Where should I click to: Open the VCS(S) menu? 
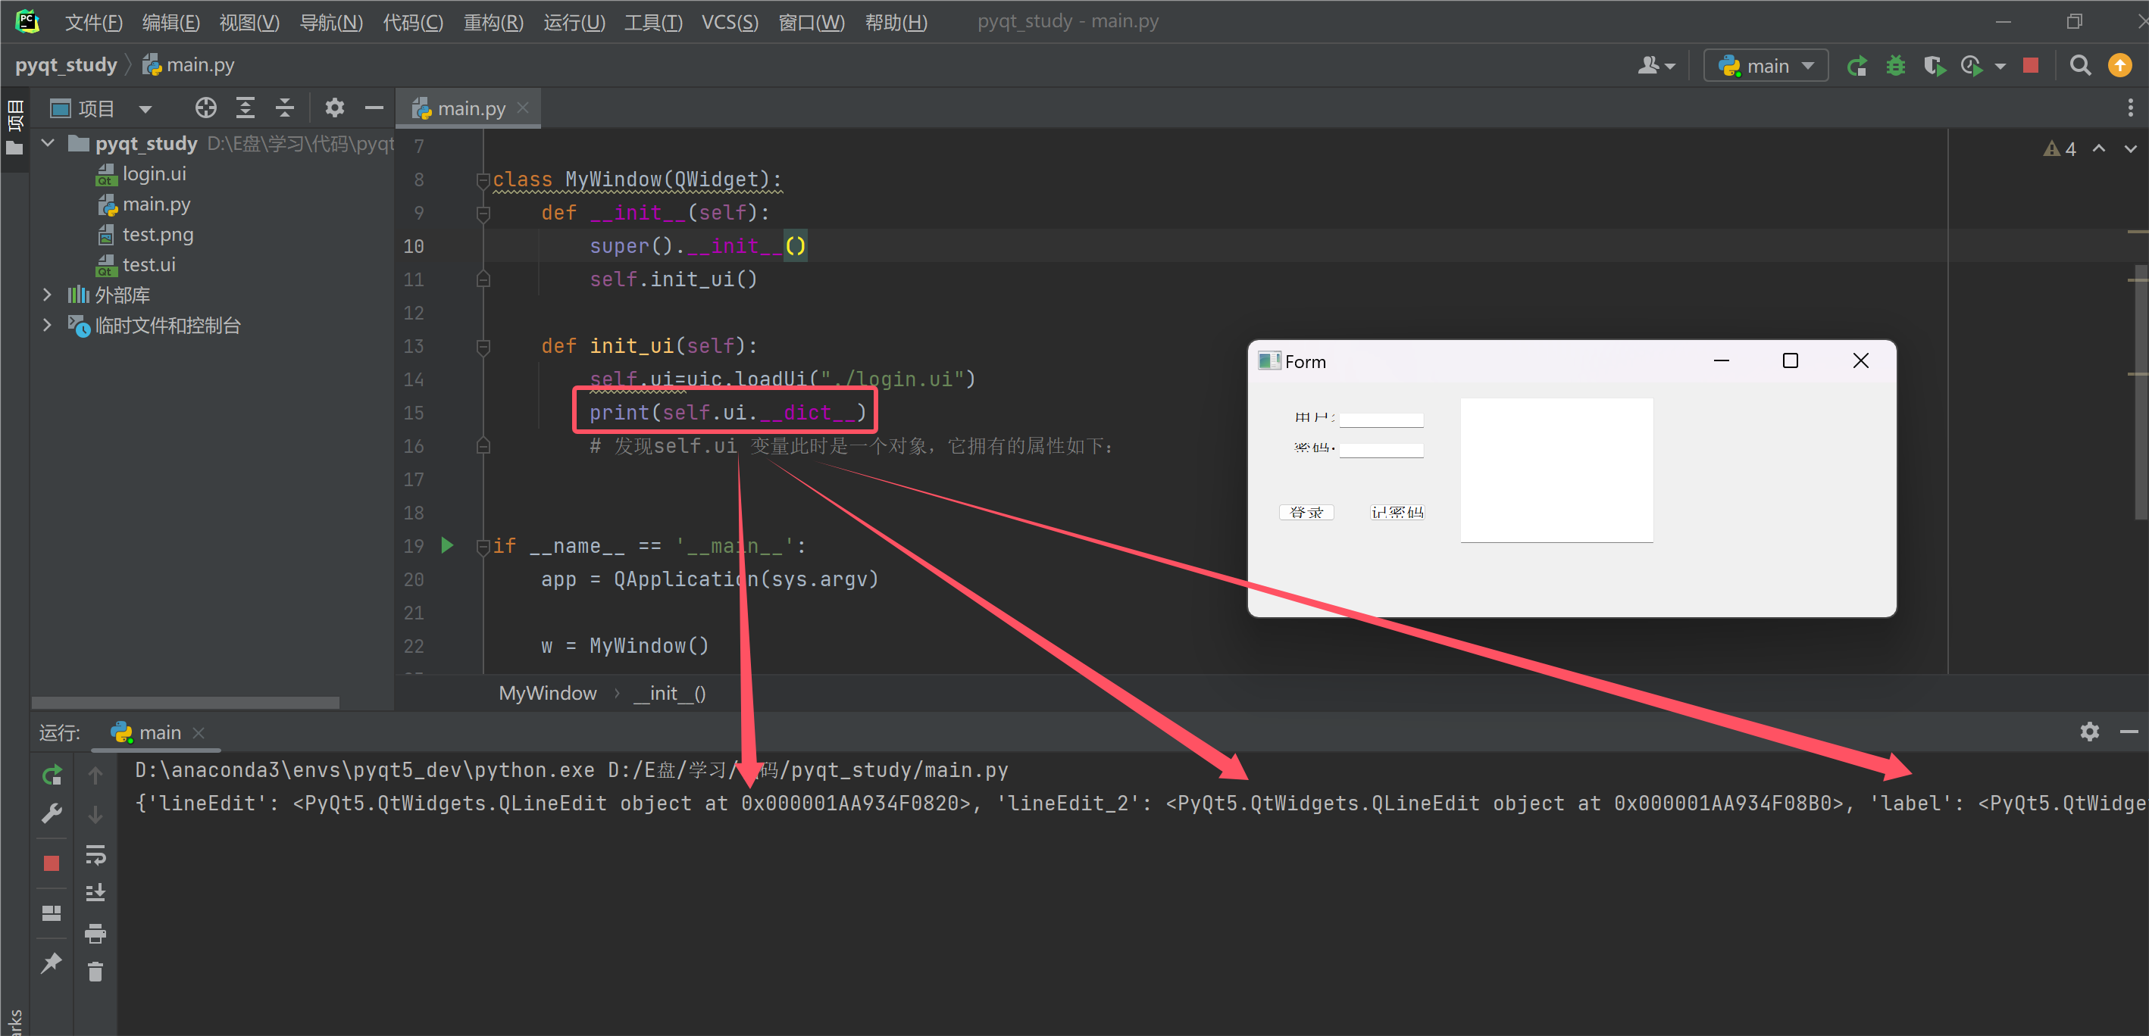click(x=730, y=23)
